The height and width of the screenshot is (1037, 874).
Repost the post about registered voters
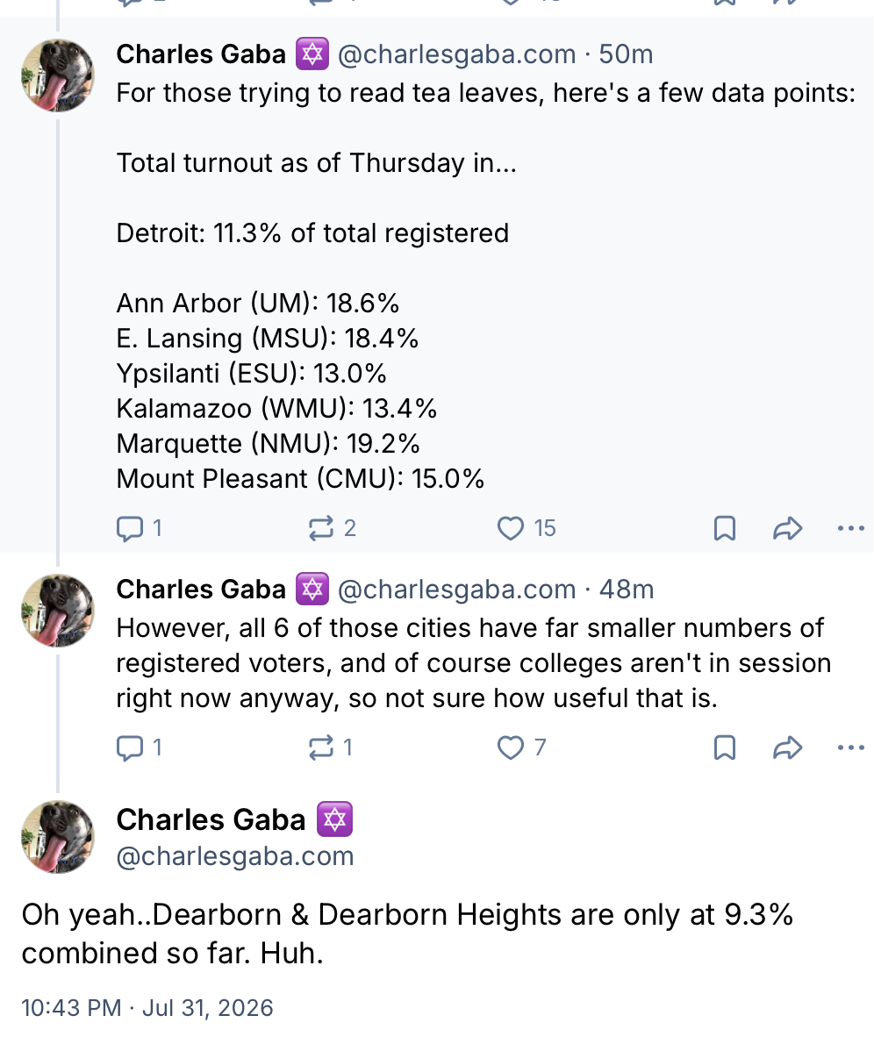330,748
